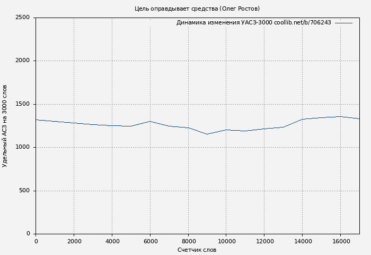Click the 4000 tick label on x-axis
Viewport: 371px width, 255px height.
pos(112,241)
